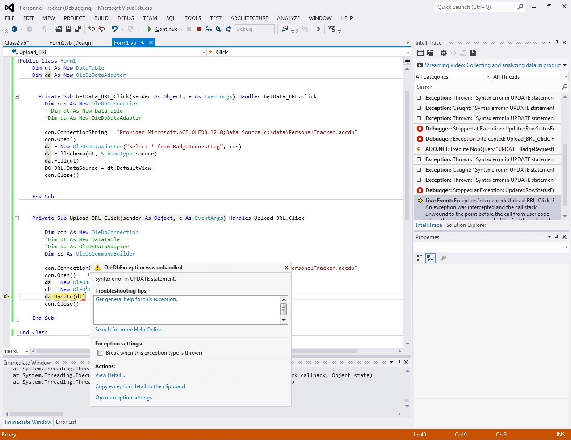Open the Debug configuration dropdown
The height and width of the screenshot is (440, 571).
coord(272,29)
